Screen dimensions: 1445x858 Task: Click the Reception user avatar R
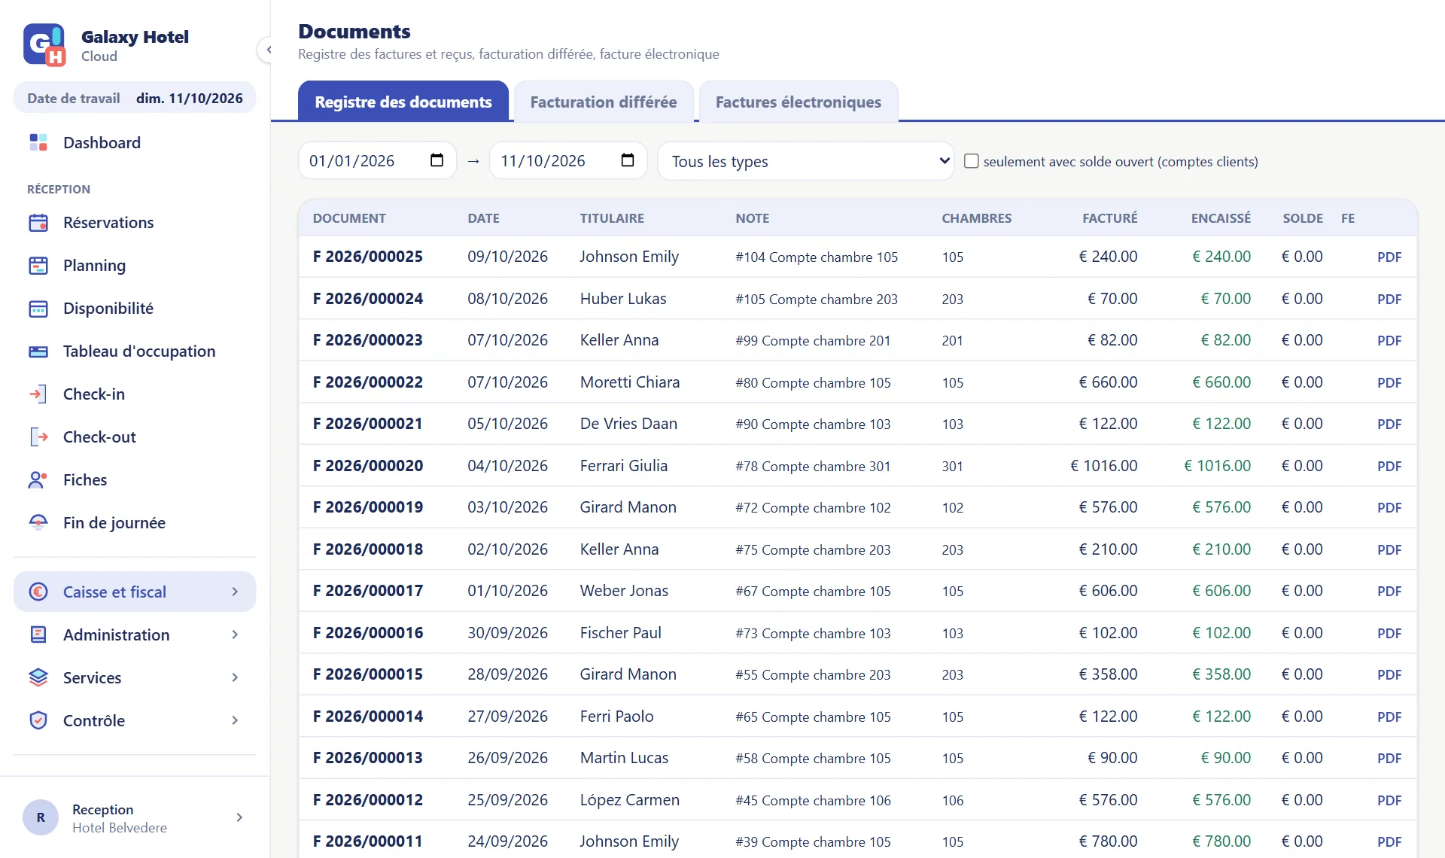(x=41, y=817)
